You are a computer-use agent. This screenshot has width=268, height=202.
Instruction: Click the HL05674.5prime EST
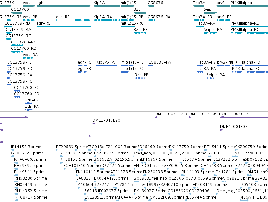coord(181,163)
